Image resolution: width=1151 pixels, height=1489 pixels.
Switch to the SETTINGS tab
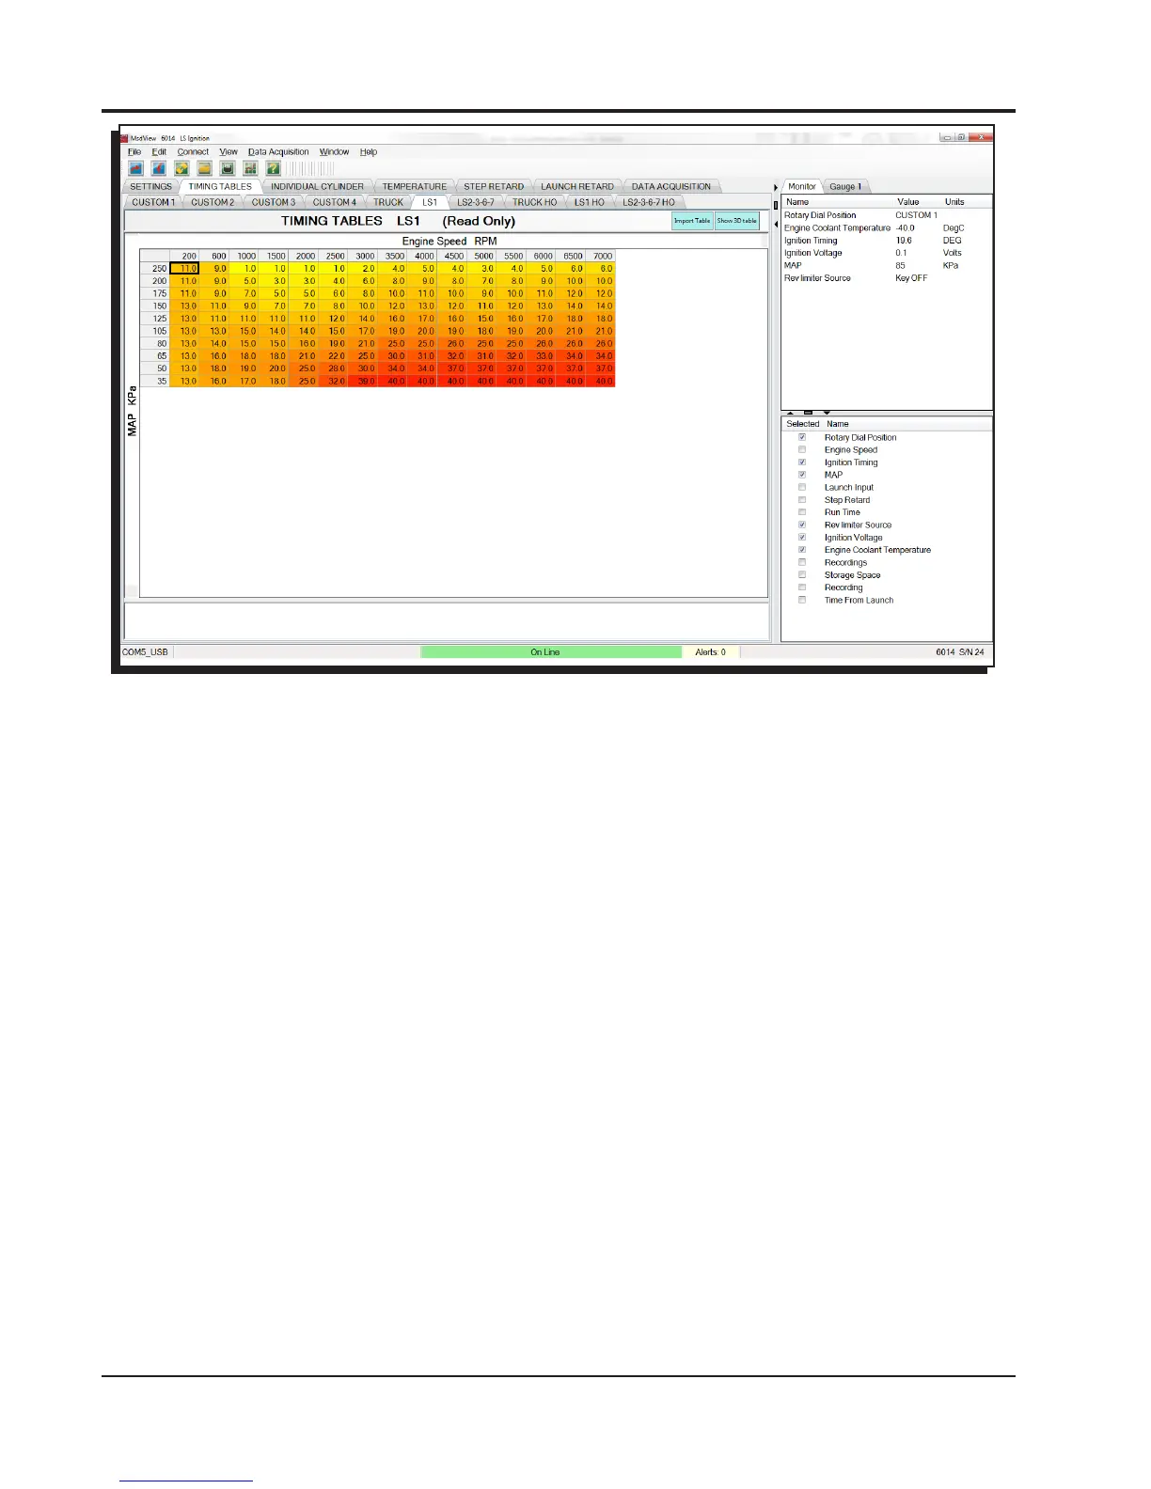point(150,186)
